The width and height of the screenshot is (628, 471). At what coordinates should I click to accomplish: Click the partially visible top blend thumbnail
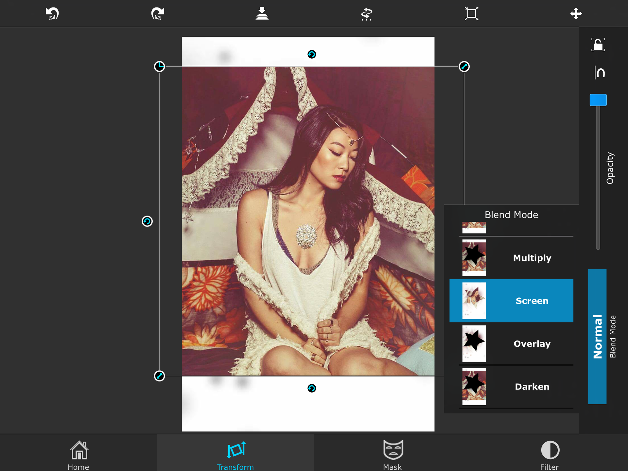474,228
